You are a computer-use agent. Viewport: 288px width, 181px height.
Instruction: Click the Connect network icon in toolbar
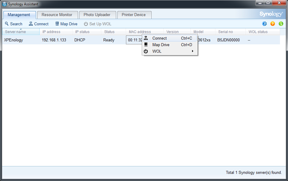pyautogui.click(x=31, y=24)
